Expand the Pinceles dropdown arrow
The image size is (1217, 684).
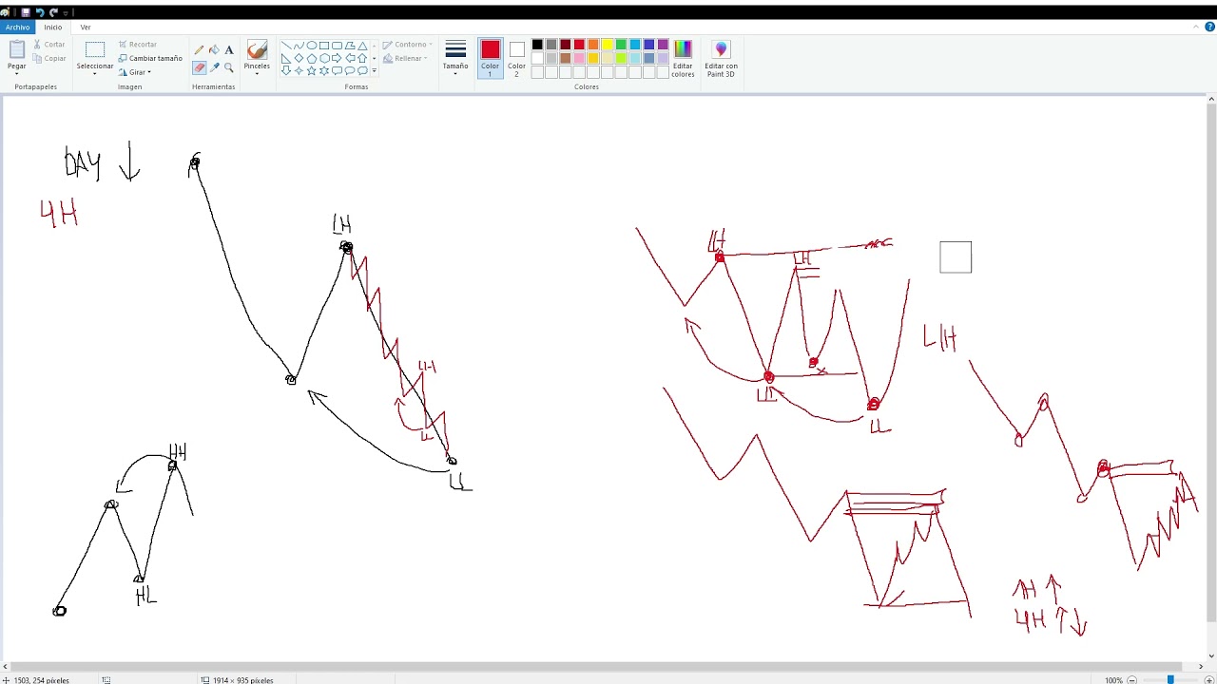coord(257,74)
